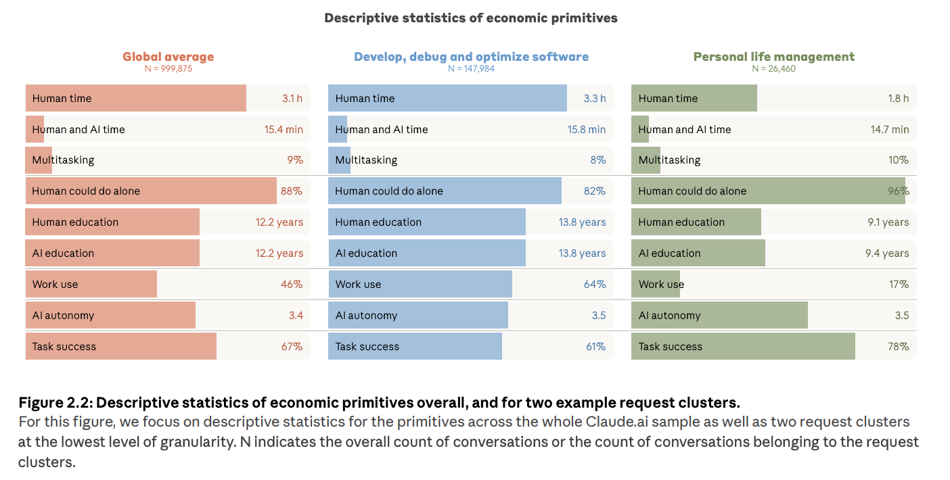This screenshot has width=950, height=480.
Task: Click the blue Work use bar showing 64%
Action: [420, 284]
